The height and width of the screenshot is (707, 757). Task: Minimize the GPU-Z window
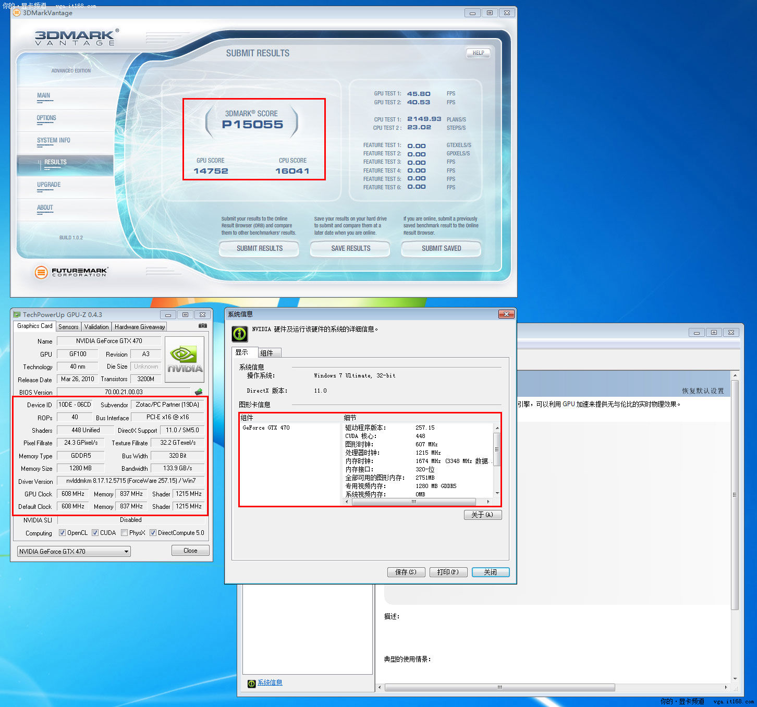[x=168, y=314]
